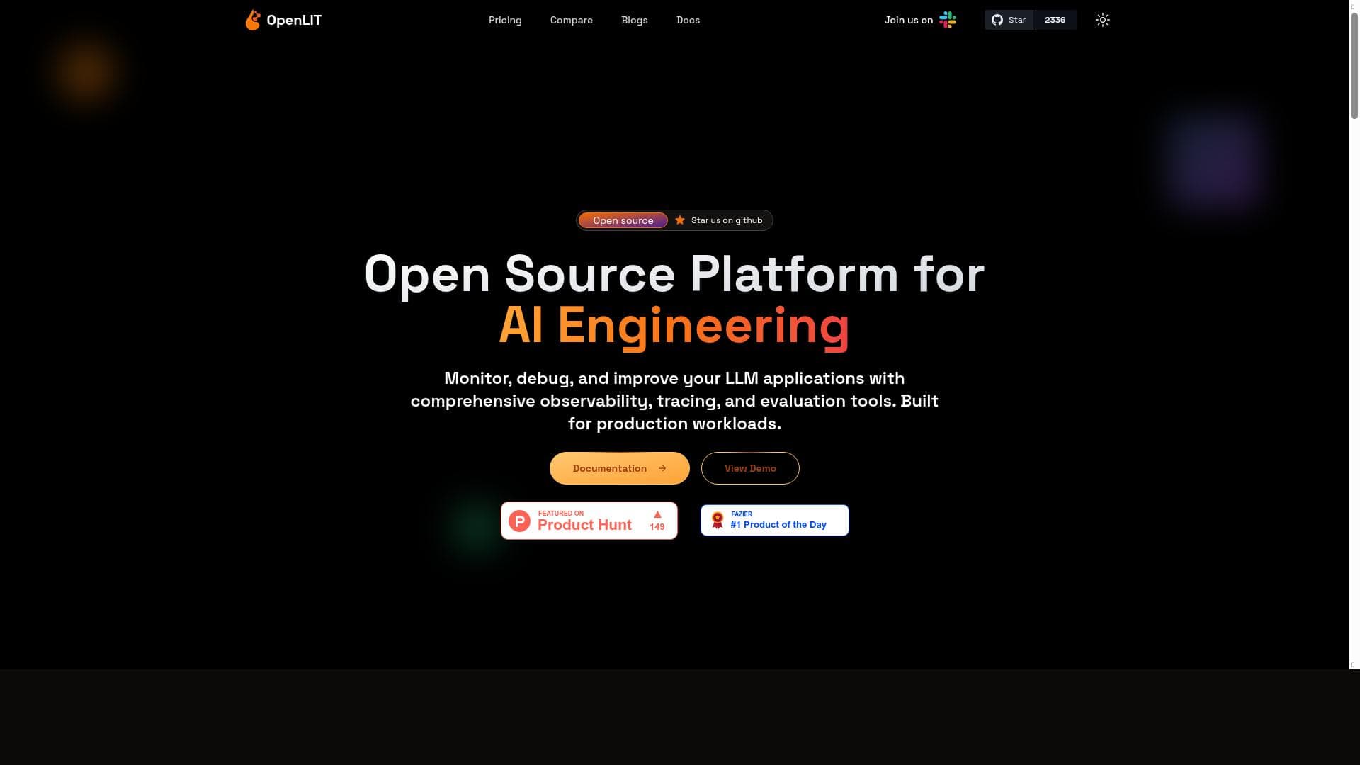Navigate to Docs in the top menu
Image resolution: width=1360 pixels, height=765 pixels.
[x=688, y=20]
